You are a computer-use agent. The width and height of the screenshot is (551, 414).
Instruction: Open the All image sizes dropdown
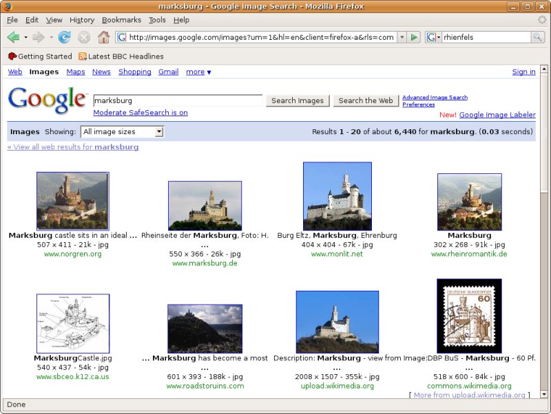(x=123, y=131)
